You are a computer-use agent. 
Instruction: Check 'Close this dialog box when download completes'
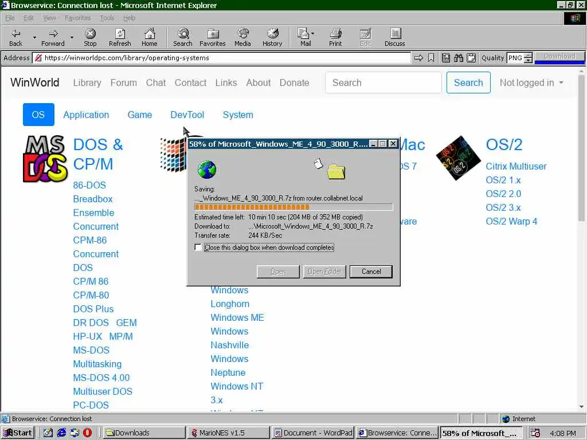tap(198, 247)
